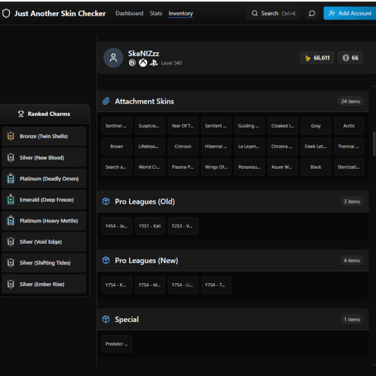Click the shield logo icon
Viewport: 376px width, 376px height.
[6, 13]
